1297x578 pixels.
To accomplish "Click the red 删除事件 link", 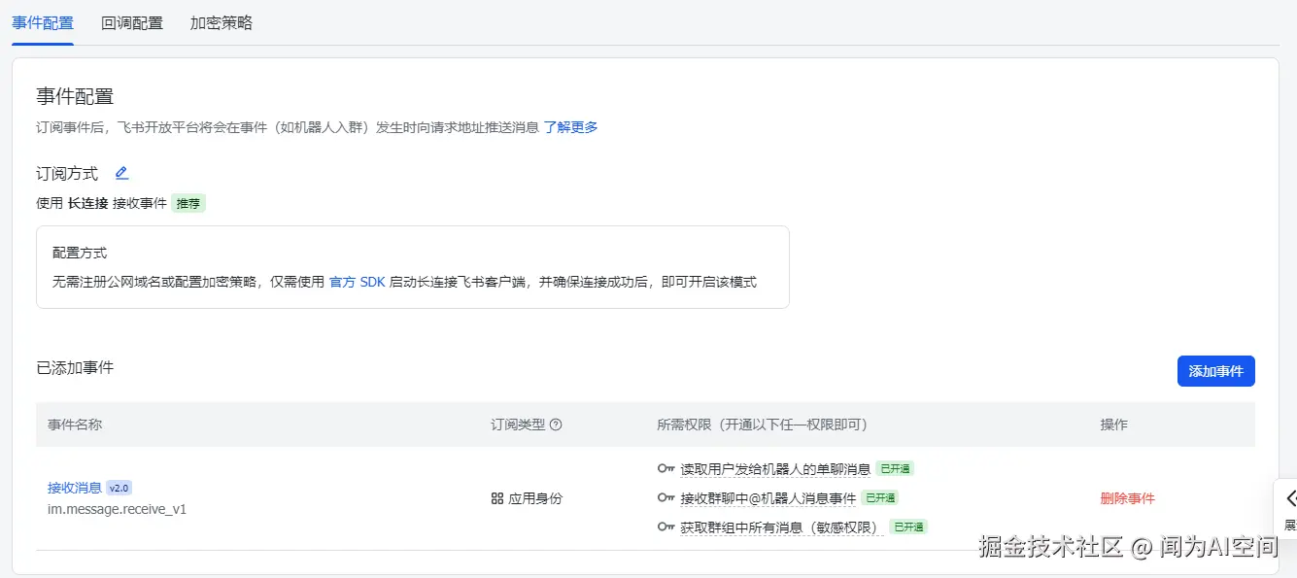I will [1128, 498].
